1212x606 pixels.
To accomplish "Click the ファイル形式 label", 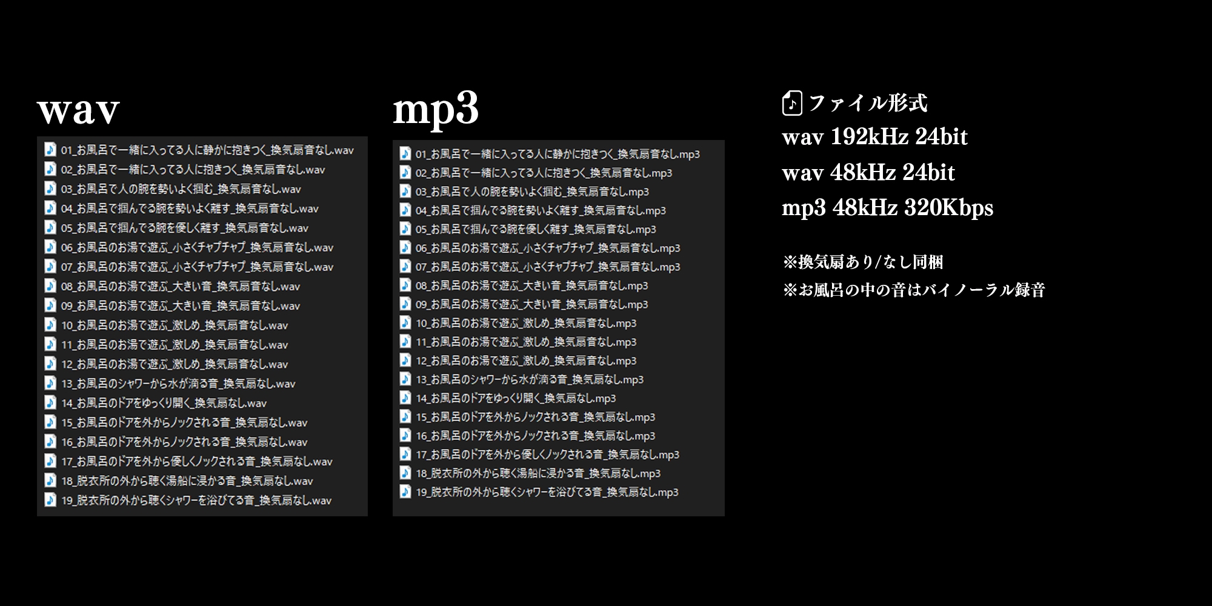I will coord(868,103).
